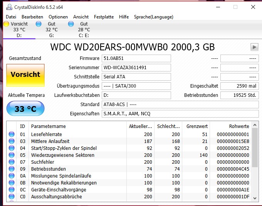
Task: Select the yellow Vorsicht disk D: status icon
Action: pos(6,24)
